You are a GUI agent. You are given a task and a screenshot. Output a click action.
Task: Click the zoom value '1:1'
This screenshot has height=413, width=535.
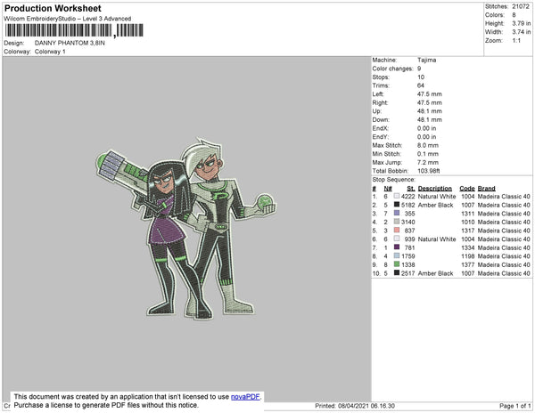click(516, 41)
